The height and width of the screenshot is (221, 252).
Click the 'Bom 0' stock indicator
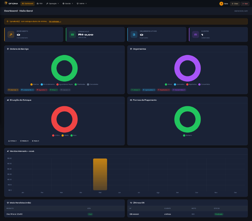pos(36,141)
